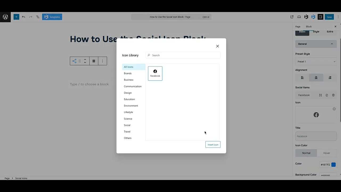Enable right alignment for Social Icons

330,78
